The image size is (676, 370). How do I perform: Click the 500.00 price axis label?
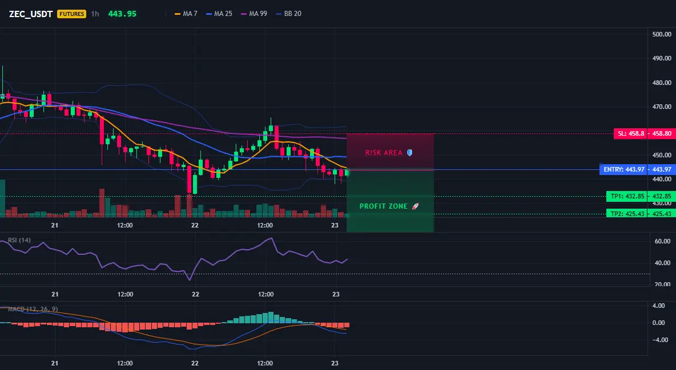[662, 34]
